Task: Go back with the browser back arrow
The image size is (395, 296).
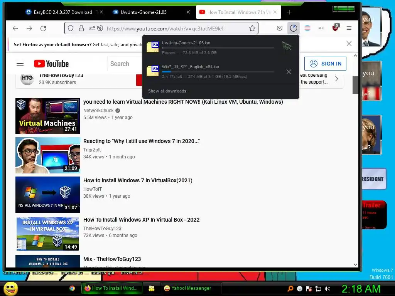Action: tap(15, 29)
